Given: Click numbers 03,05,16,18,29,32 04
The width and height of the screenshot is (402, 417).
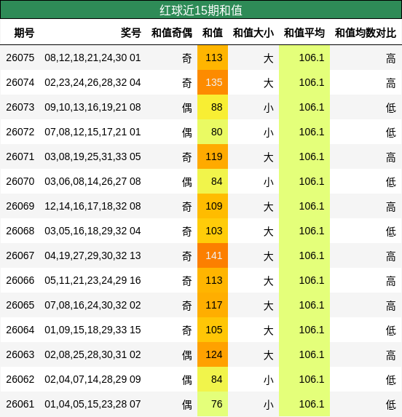Looking at the screenshot, I should click(92, 231).
